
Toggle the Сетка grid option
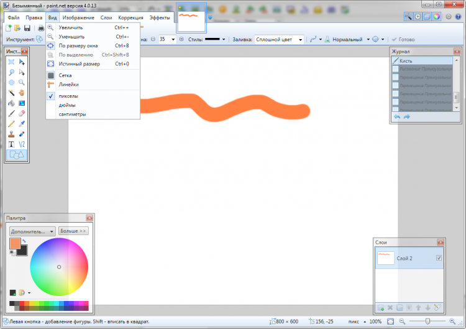coord(93,75)
